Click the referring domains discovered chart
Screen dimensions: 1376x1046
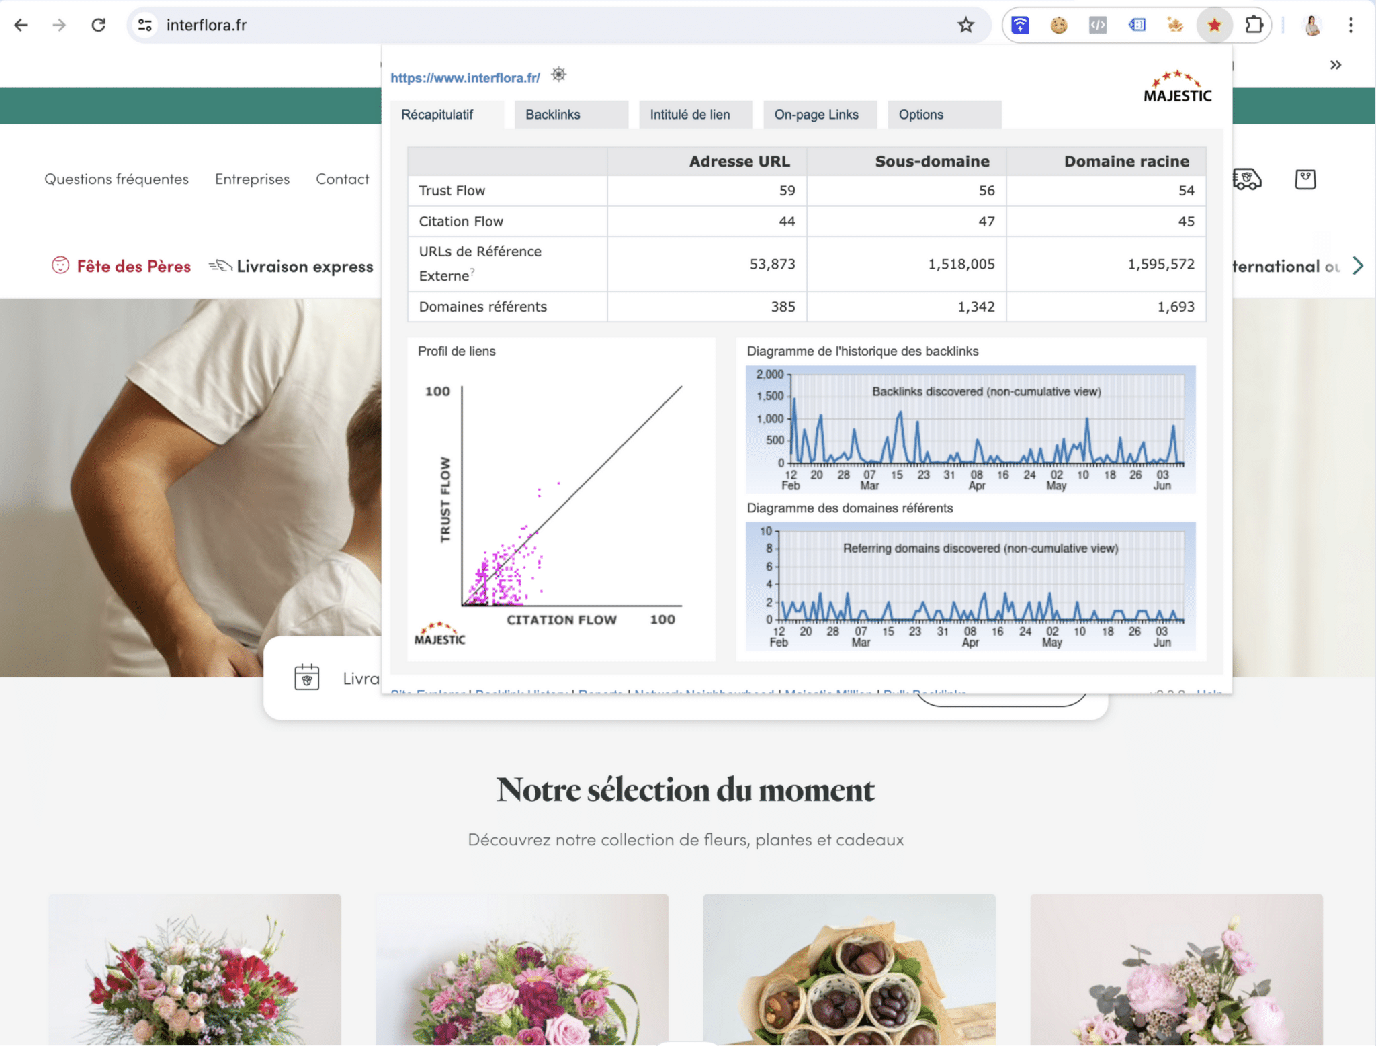pyautogui.click(x=970, y=586)
